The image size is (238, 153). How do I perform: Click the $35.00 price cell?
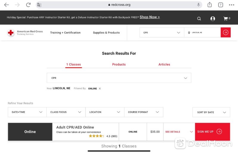(x=155, y=132)
